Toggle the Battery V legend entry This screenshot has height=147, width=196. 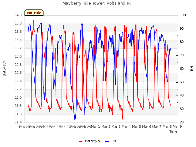(x=90, y=141)
